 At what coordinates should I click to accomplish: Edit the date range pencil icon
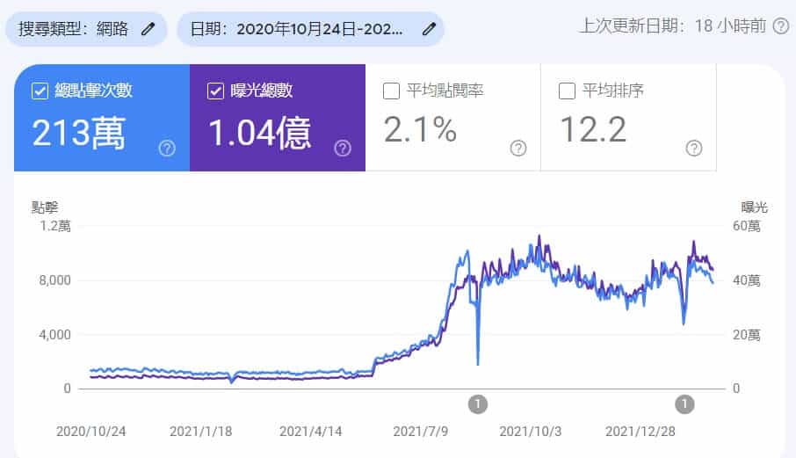coord(429,29)
